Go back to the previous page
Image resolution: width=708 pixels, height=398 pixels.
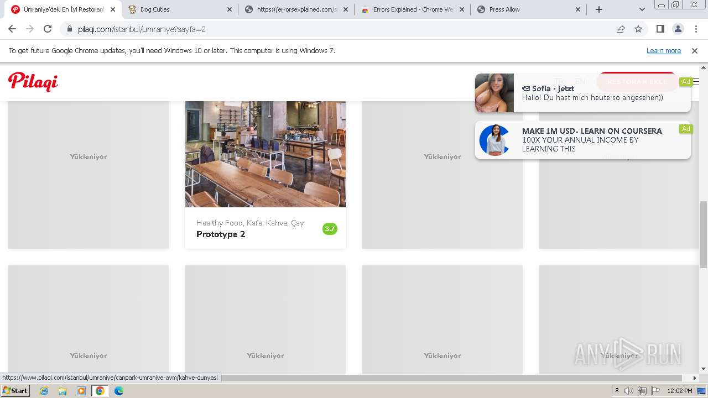click(x=12, y=29)
